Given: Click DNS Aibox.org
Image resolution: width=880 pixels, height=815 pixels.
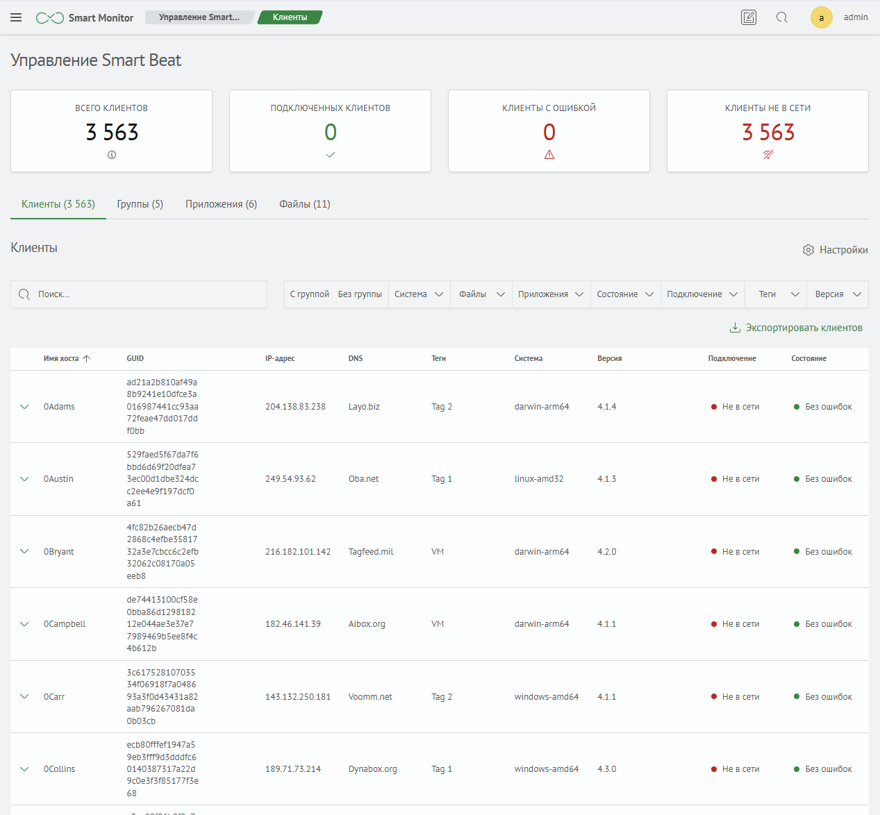Looking at the screenshot, I should [367, 624].
